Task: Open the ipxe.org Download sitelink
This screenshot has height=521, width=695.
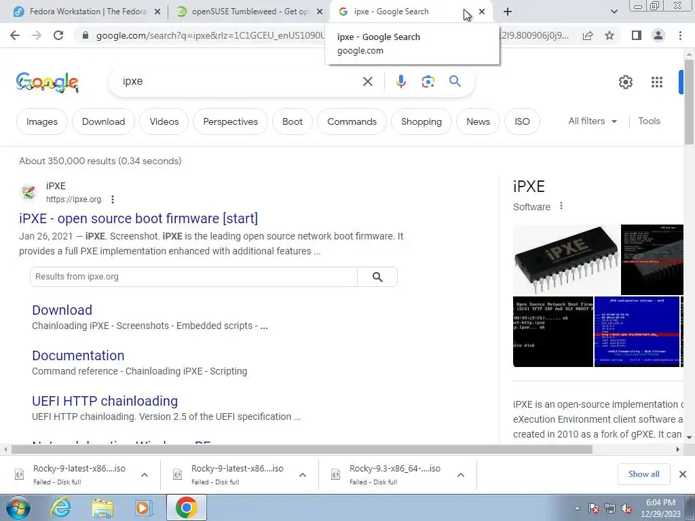Action: [x=62, y=310]
